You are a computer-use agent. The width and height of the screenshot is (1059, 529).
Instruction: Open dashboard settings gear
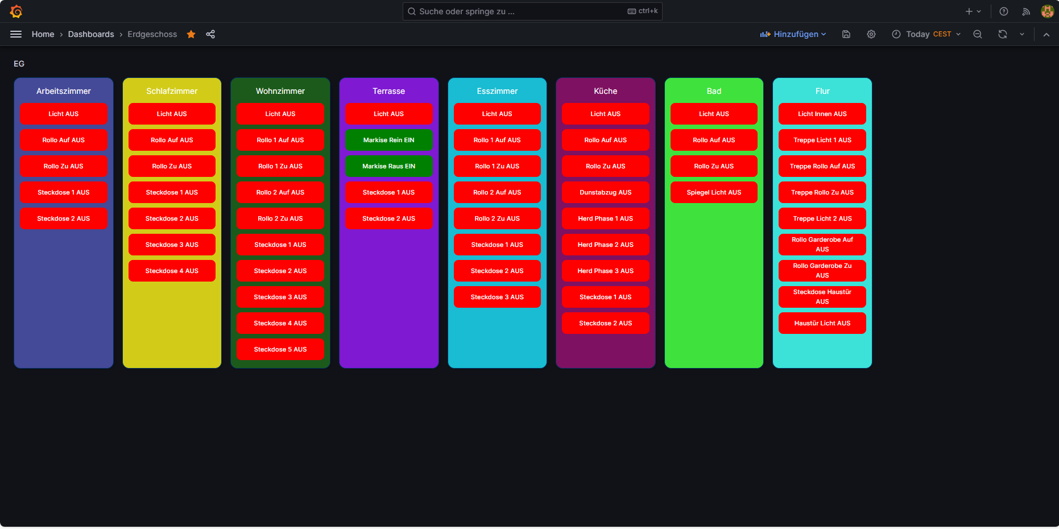[871, 34]
